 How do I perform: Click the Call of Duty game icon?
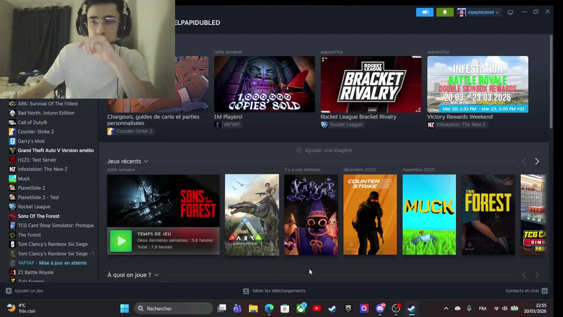coord(12,122)
